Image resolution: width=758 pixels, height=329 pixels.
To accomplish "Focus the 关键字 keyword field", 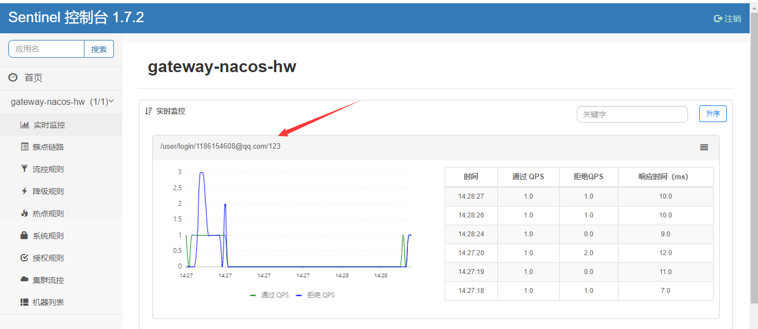I will (632, 114).
